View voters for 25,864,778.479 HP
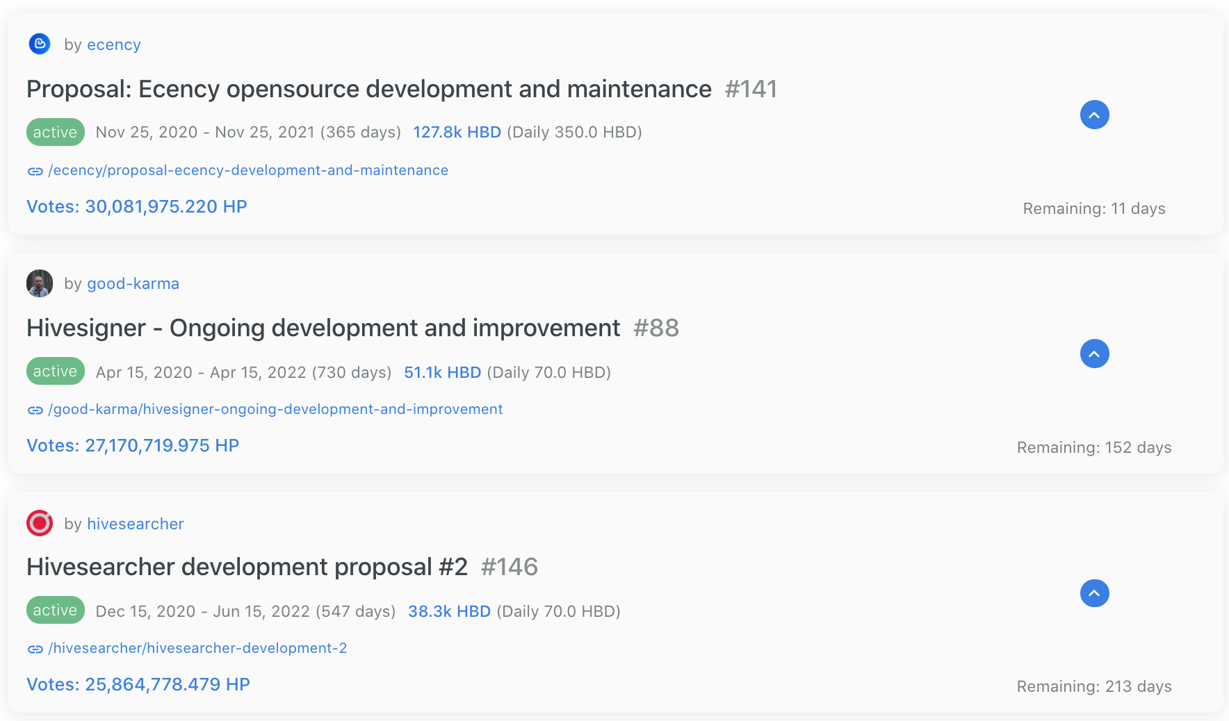This screenshot has width=1229, height=721. pyautogui.click(x=138, y=684)
